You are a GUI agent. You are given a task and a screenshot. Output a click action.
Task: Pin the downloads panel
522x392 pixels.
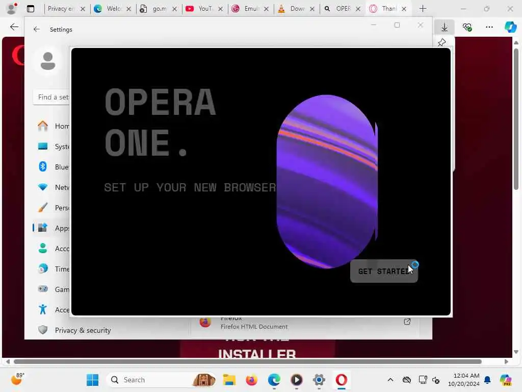[442, 42]
